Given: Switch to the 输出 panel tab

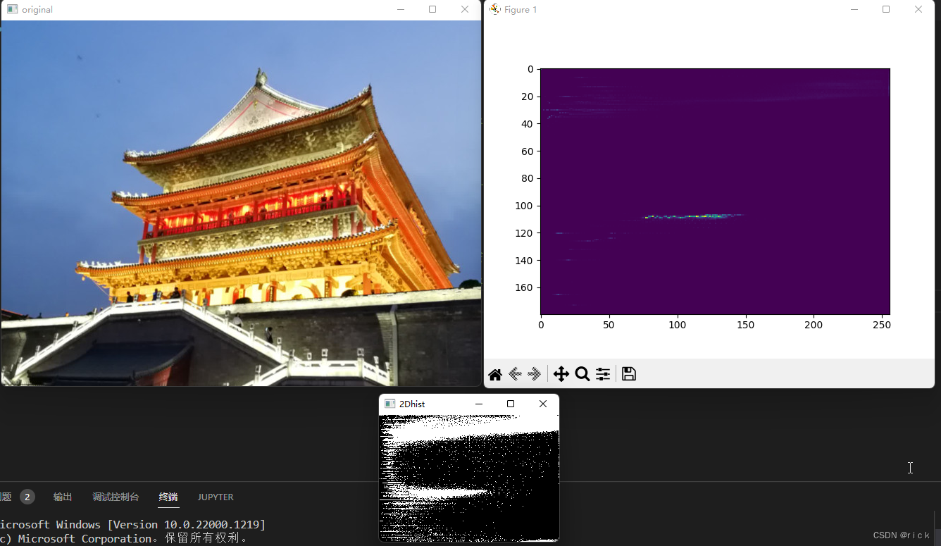Looking at the screenshot, I should [63, 497].
